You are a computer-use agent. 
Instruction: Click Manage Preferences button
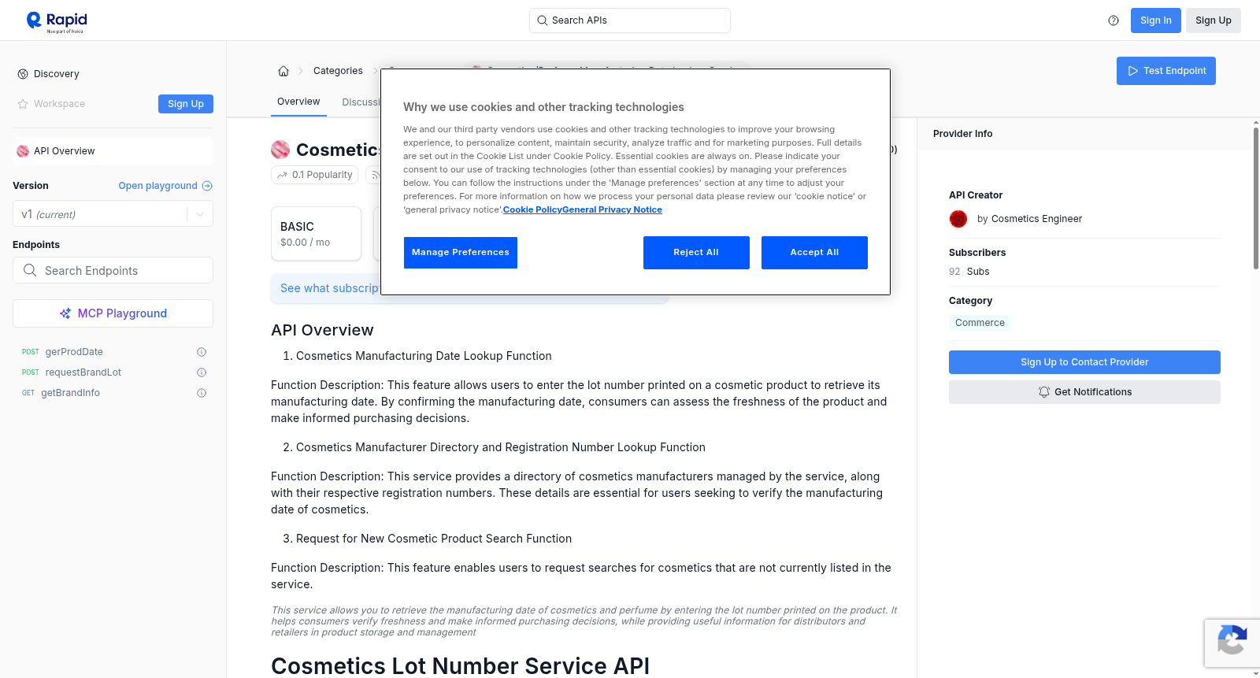point(461,253)
